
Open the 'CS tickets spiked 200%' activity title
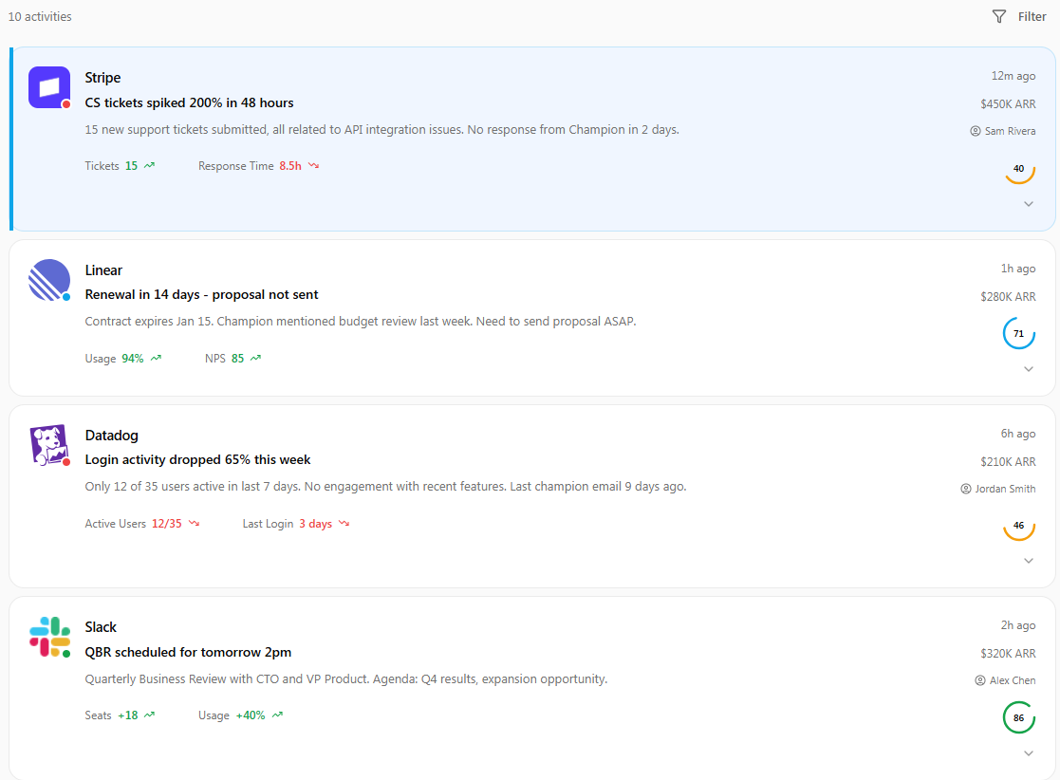pos(189,102)
